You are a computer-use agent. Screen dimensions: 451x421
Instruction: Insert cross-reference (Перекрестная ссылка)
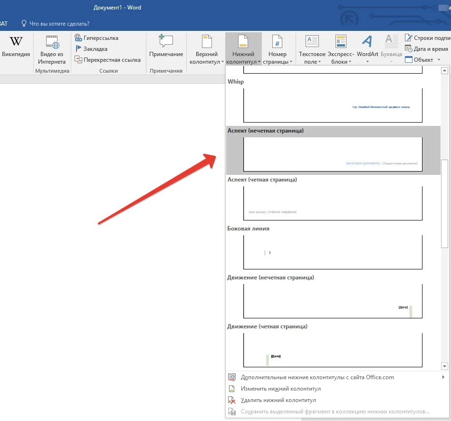[107, 60]
